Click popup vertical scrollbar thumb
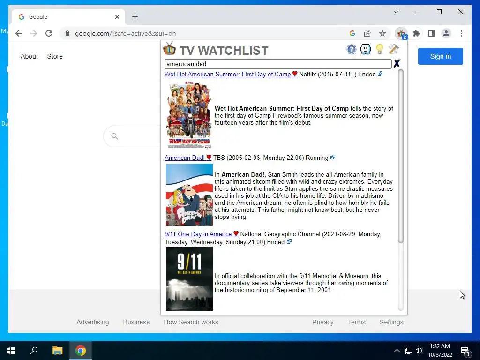Viewport: 480px width, 360px height. point(401,156)
